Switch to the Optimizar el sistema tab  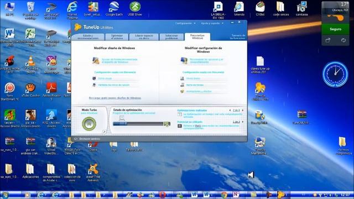tap(117, 37)
